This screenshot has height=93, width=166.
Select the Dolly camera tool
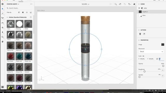3,32
